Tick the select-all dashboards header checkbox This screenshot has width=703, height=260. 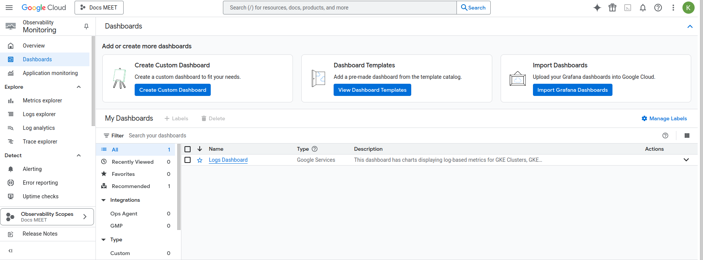(188, 149)
